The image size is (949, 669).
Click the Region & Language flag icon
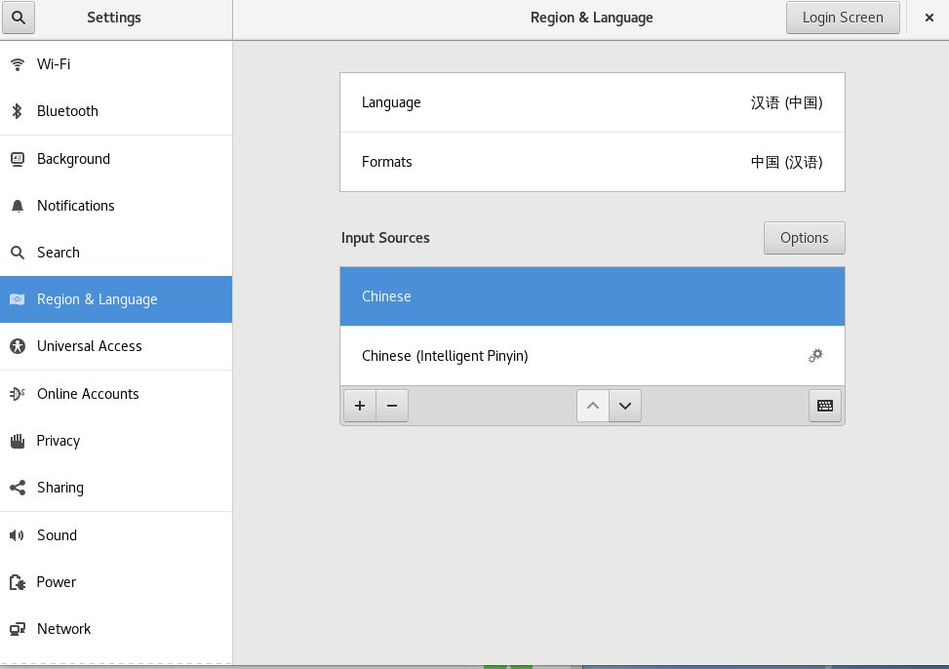click(18, 299)
